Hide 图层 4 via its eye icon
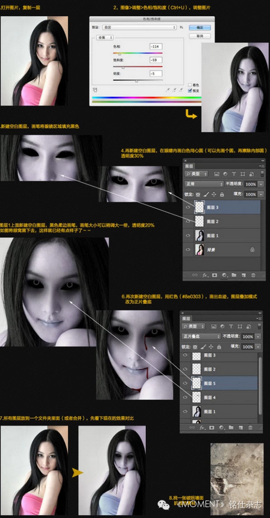 pos(186,397)
